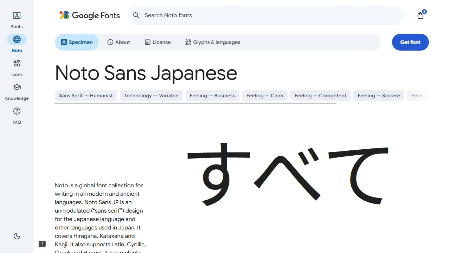Select the Feeling — Business tag
Viewport: 450px width, 253px height.
[x=212, y=96]
